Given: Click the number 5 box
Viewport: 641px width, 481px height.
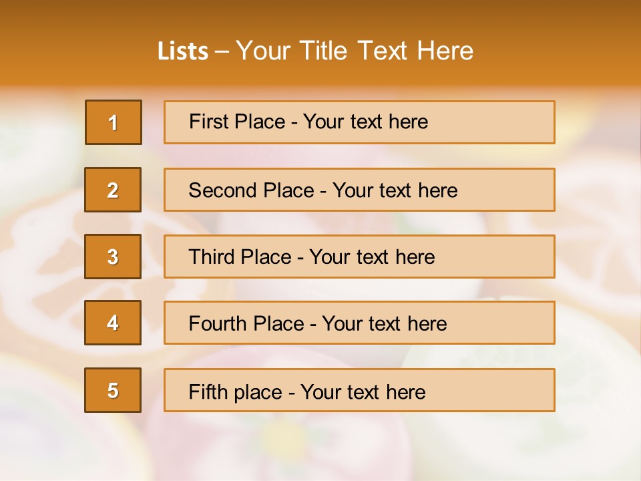Looking at the screenshot, I should [x=113, y=390].
